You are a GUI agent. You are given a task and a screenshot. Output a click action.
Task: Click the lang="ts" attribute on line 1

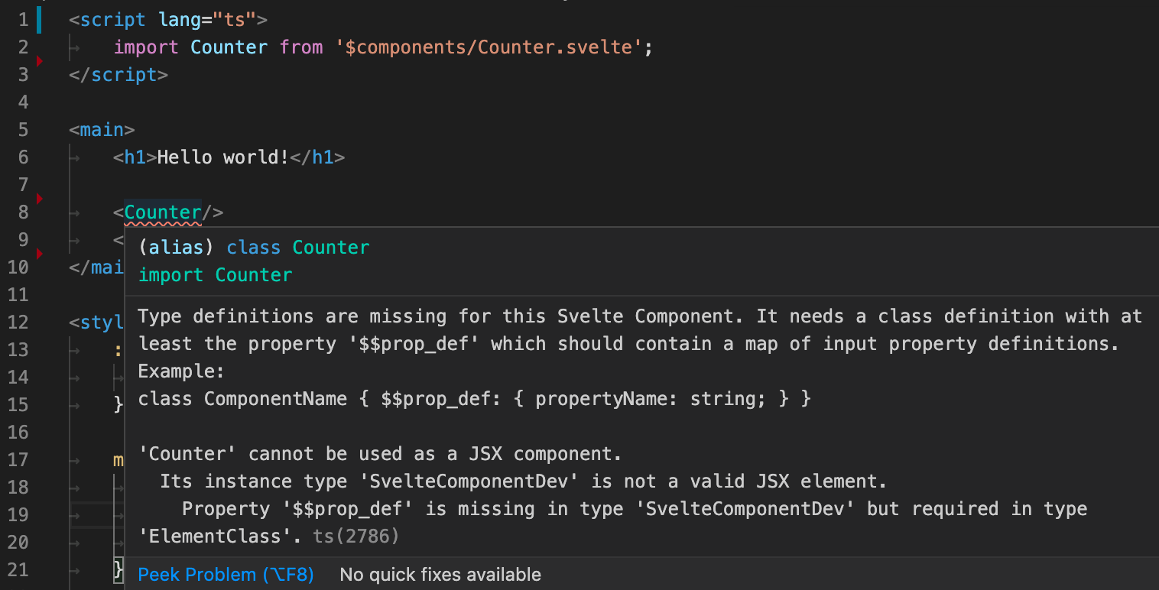tap(209, 19)
